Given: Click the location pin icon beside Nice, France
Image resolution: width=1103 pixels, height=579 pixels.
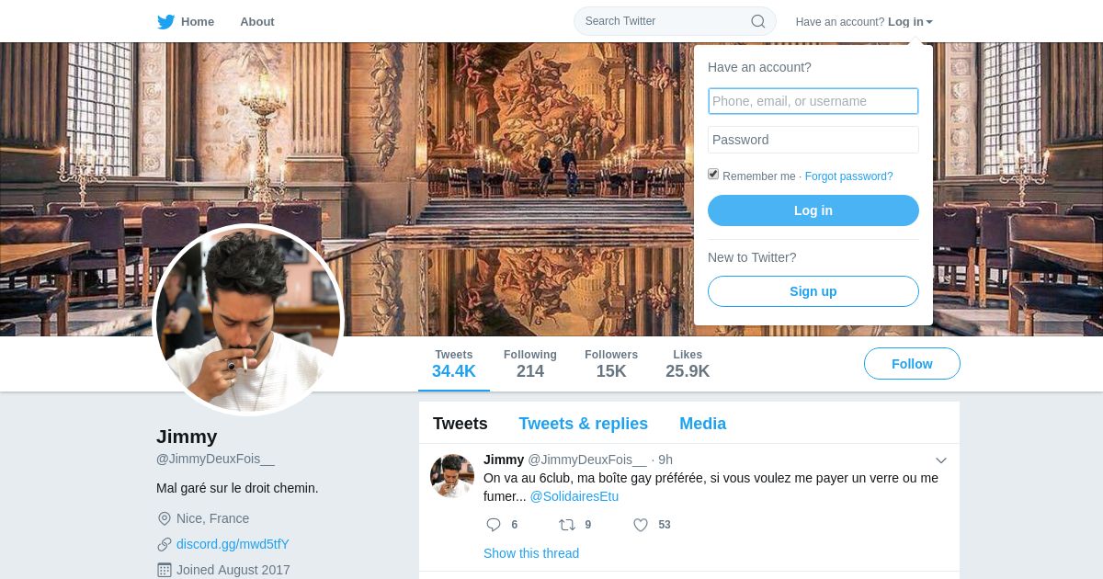Looking at the screenshot, I should [165, 518].
